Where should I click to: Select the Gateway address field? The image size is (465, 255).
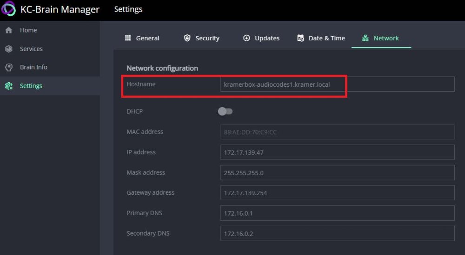pos(337,193)
